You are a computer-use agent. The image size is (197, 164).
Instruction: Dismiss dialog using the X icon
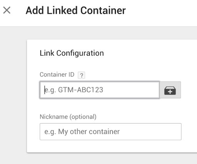(7, 10)
